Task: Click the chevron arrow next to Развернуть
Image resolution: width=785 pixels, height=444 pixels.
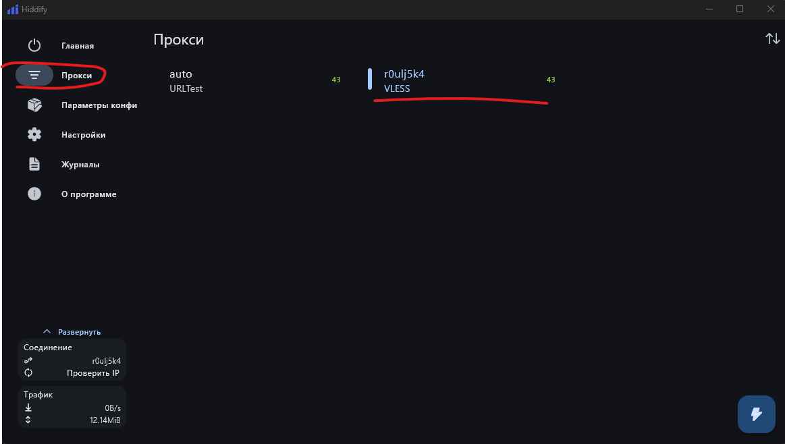Action: click(47, 331)
